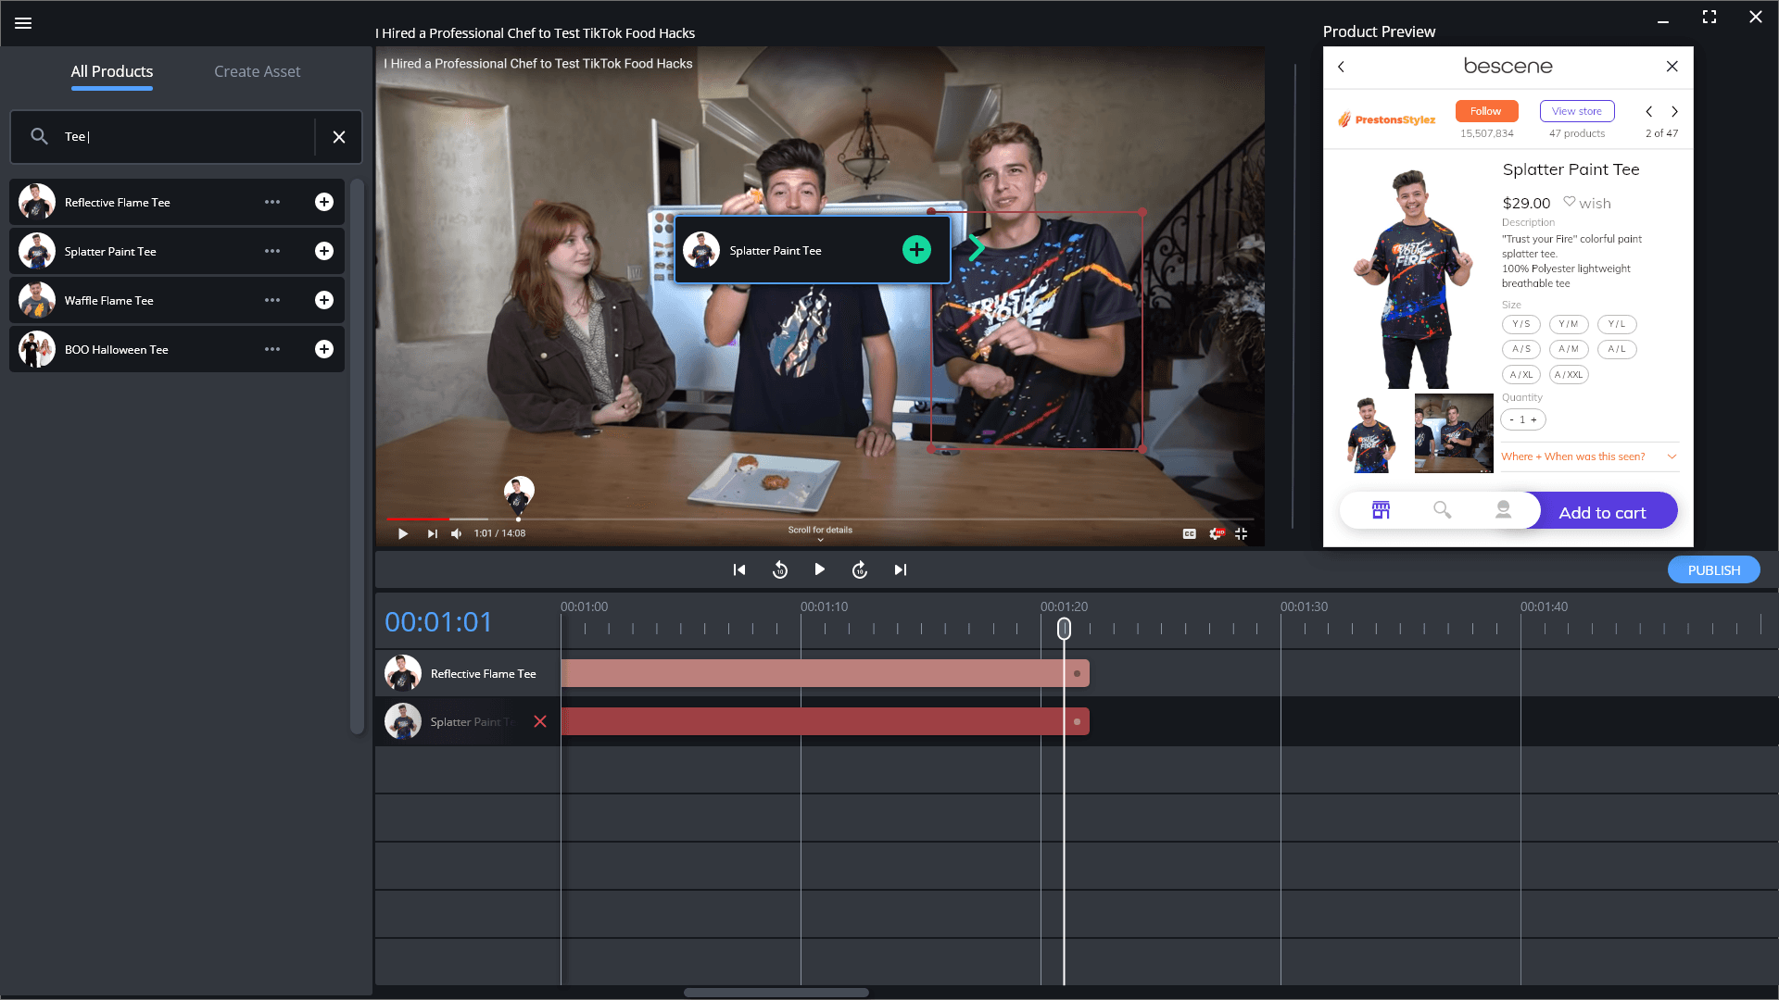Click the wish heart next to the price
Image resolution: width=1779 pixels, height=1000 pixels.
(x=1570, y=202)
